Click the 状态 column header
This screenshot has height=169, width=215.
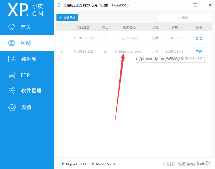(155, 28)
